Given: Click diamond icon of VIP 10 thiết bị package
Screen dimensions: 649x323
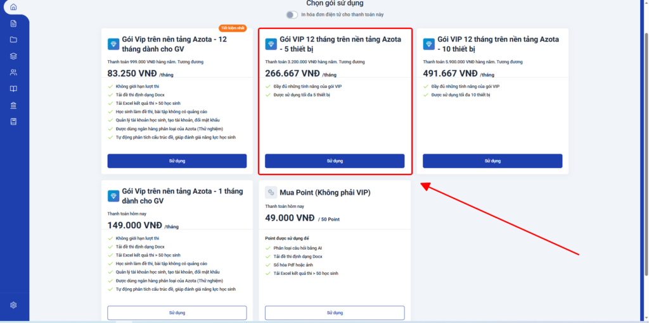Looking at the screenshot, I should [429, 44].
